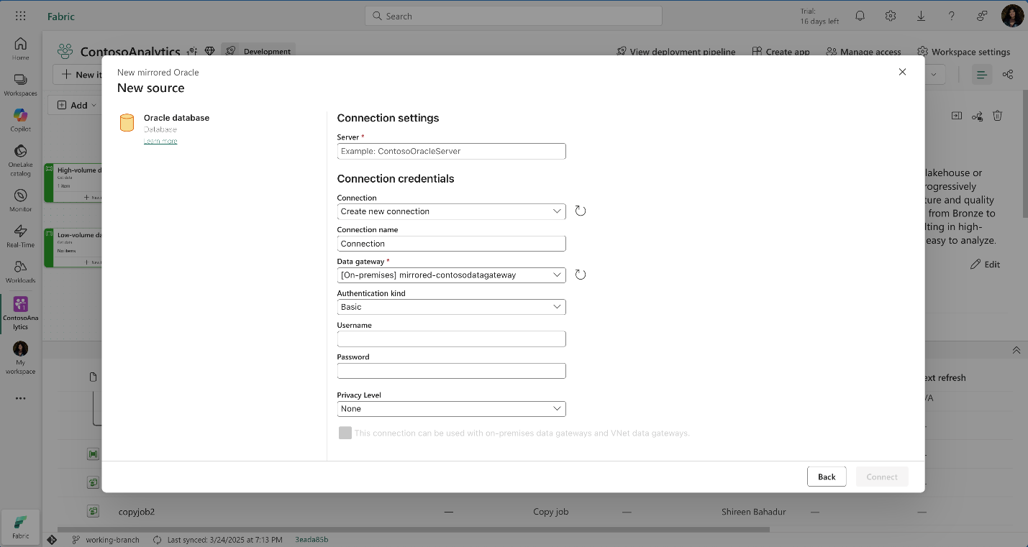Open the Authentication kind dropdown
Screen dimensions: 1028x547
coord(451,307)
